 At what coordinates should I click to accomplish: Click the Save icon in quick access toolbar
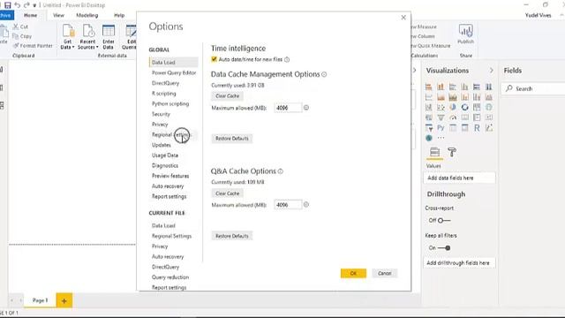click(x=8, y=5)
